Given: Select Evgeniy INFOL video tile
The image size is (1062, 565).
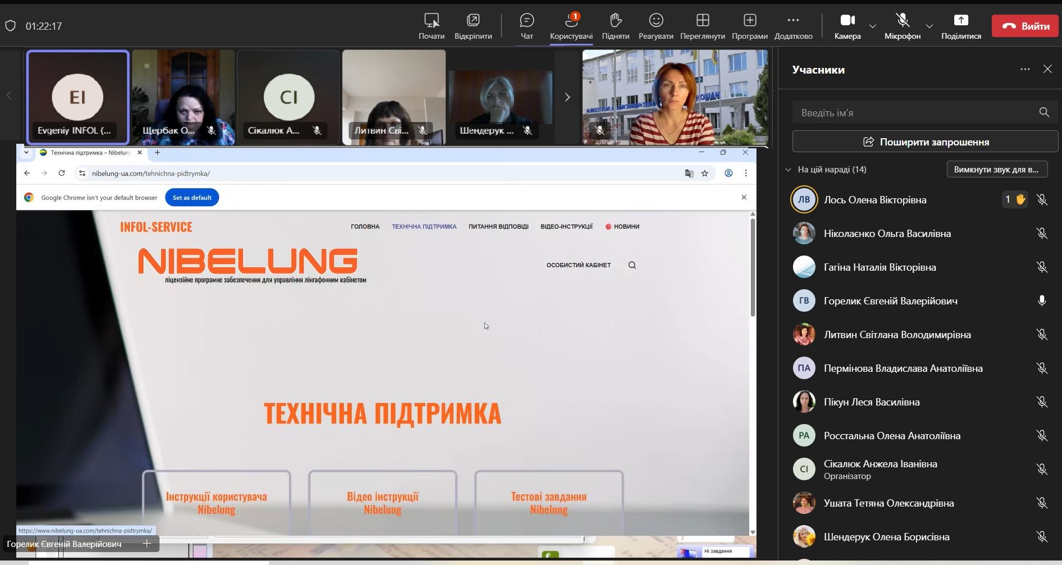Looking at the screenshot, I should tap(78, 97).
